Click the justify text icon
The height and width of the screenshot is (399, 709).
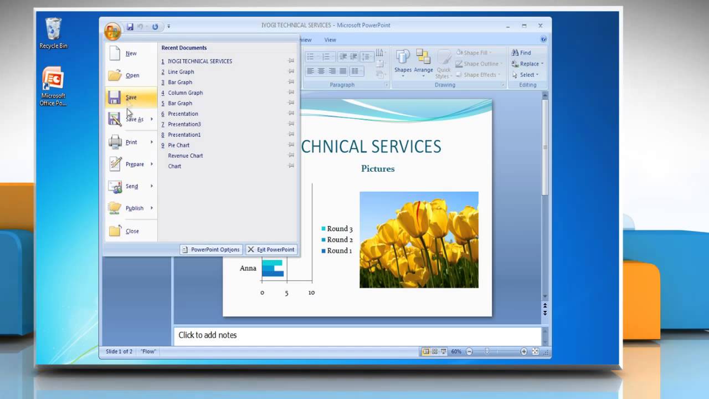point(343,71)
